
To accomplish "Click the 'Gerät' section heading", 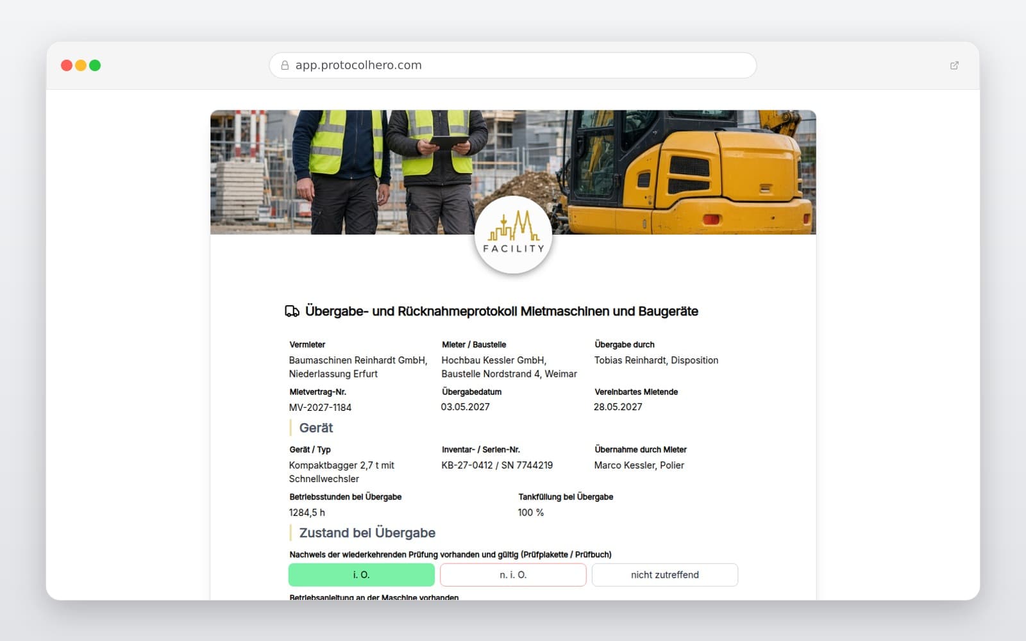I will [316, 428].
